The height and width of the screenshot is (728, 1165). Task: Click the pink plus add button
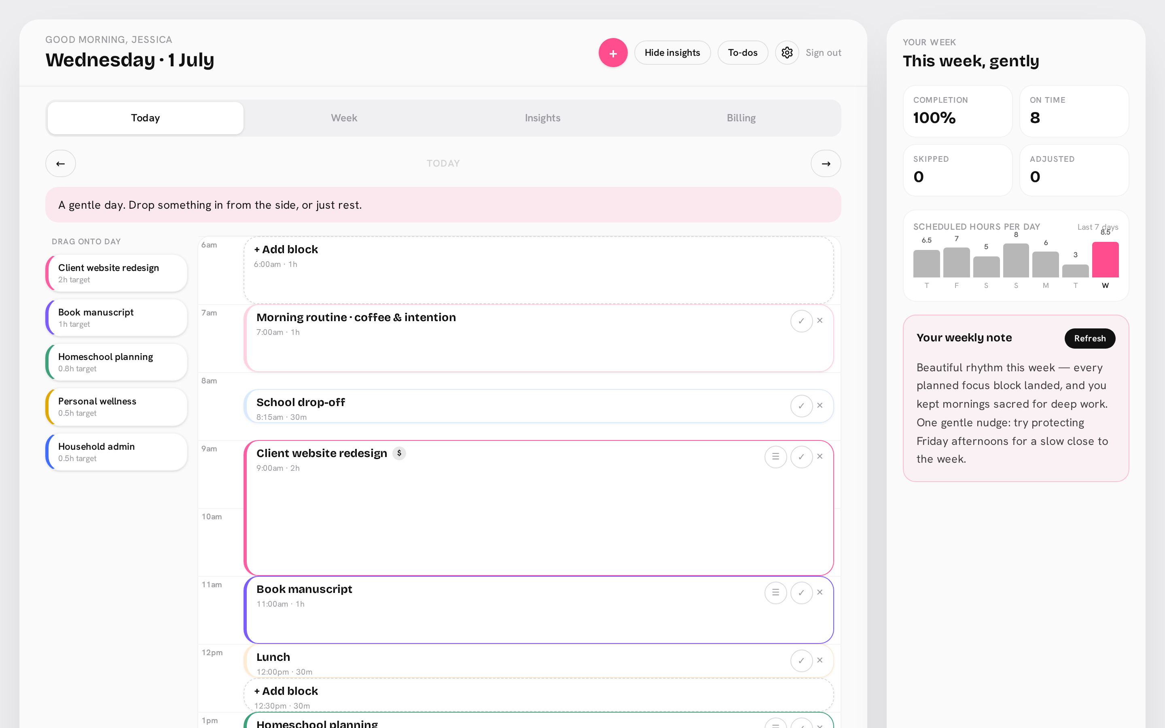[x=613, y=53]
